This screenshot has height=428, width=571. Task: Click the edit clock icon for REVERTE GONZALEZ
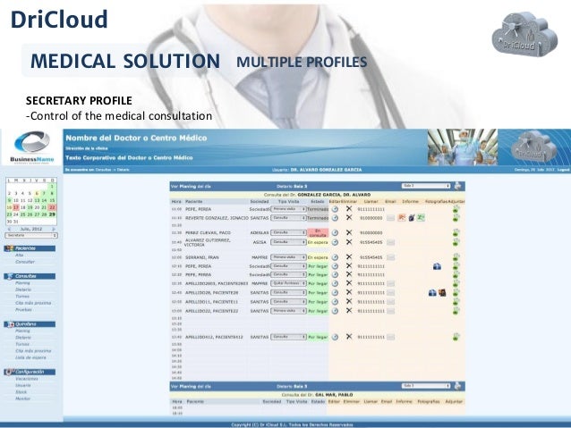335,218
